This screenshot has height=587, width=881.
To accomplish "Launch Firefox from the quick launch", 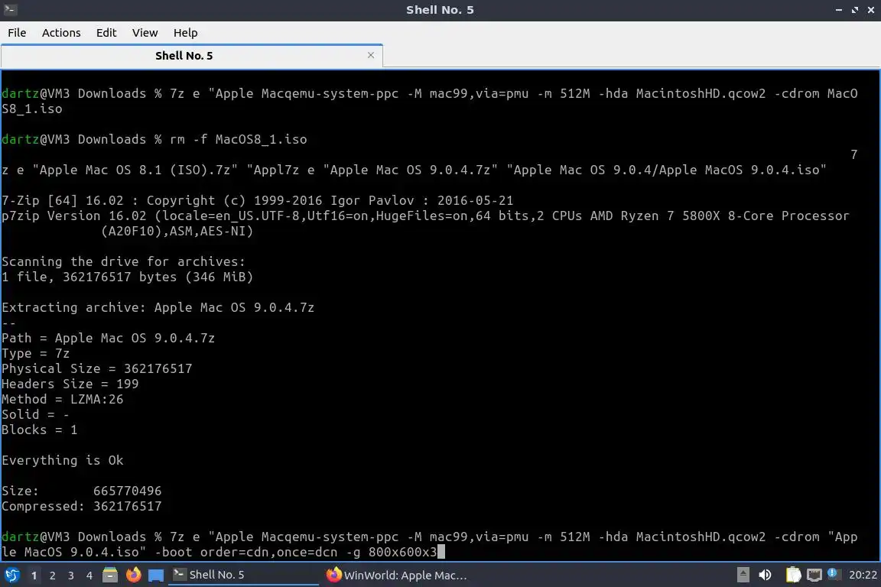I will coord(133,575).
